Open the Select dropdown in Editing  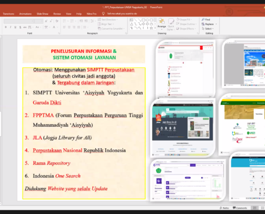pos(208,28)
